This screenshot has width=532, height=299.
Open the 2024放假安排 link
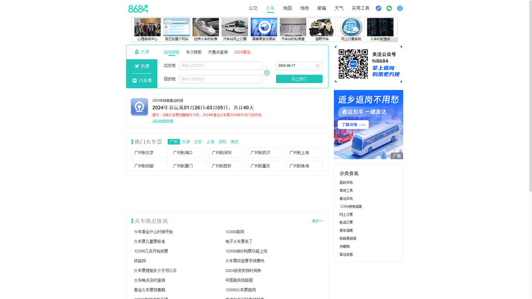coord(163,121)
